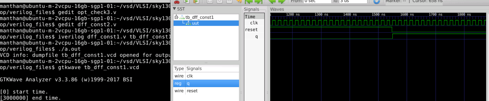
Task: Click the Waves pane header label
Action: tap(277, 9)
